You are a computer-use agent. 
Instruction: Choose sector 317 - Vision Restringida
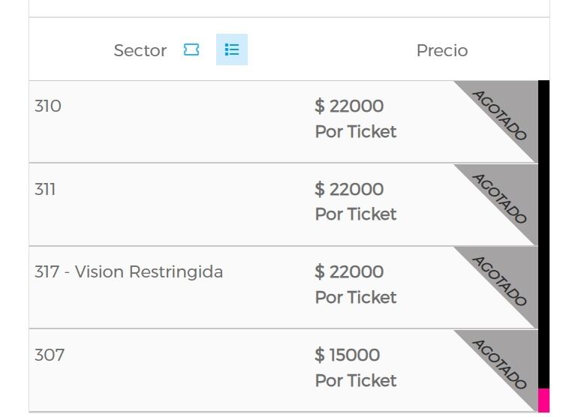[128, 271]
